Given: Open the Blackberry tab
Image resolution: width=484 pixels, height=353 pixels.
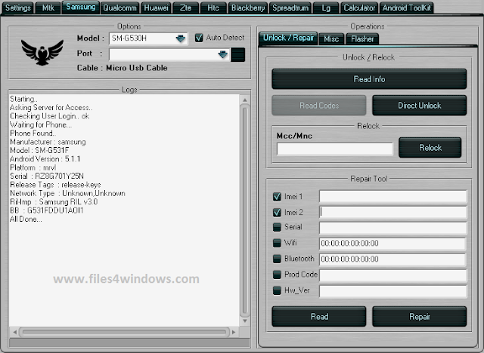Looking at the screenshot, I should 248,8.
